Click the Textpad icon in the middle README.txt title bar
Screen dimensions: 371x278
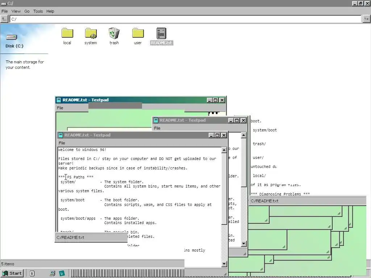156,120
